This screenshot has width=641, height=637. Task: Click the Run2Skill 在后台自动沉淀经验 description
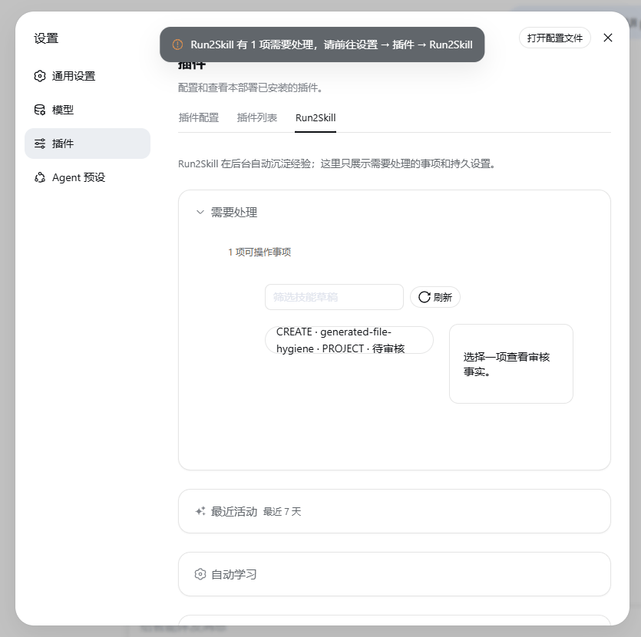point(337,163)
